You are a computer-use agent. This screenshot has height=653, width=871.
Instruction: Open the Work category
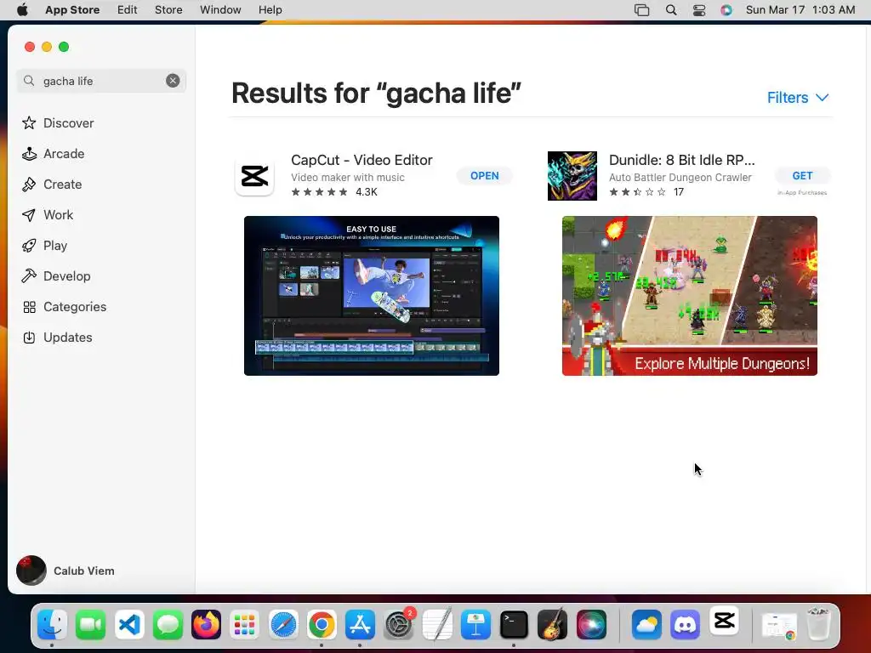coord(48,214)
